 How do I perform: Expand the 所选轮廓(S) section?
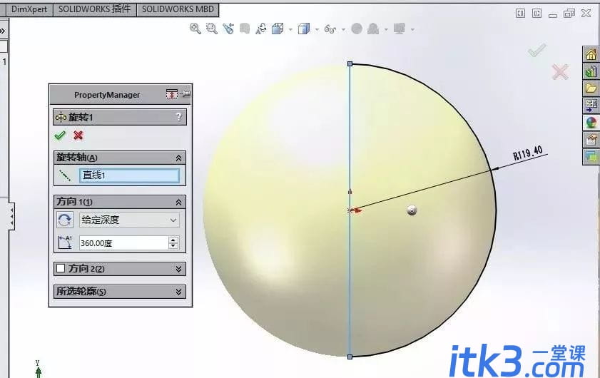click(178, 292)
